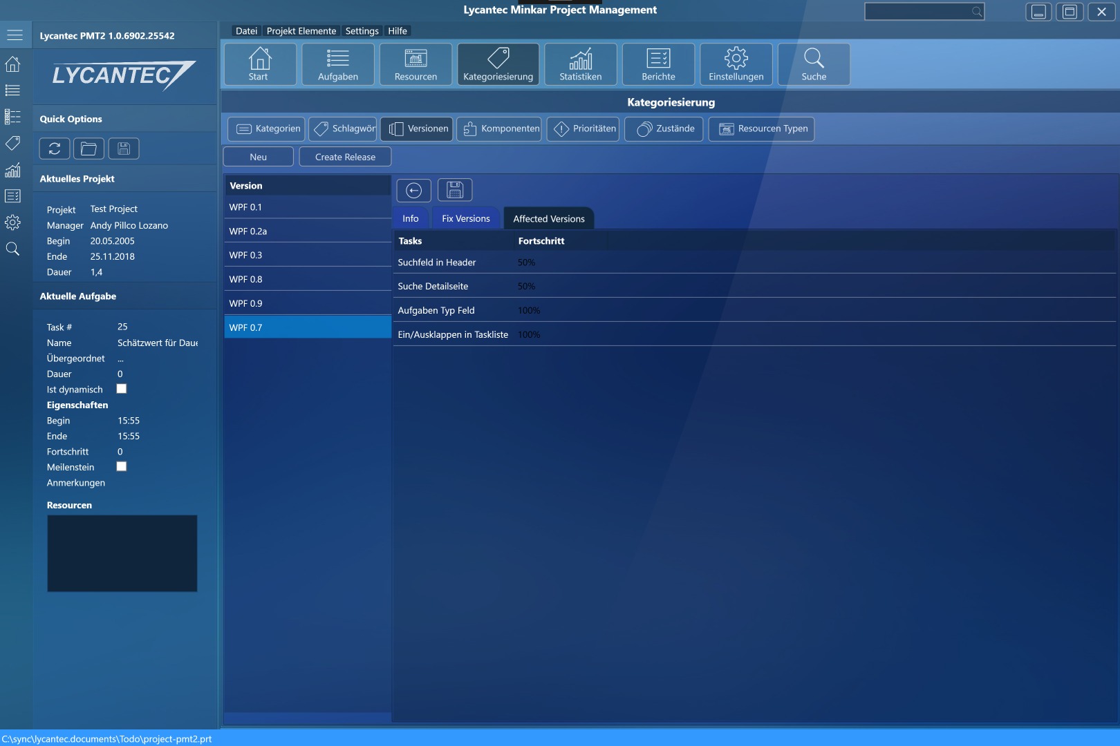1120x746 pixels.
Task: Click the Schätzwert task name value
Action: (158, 343)
